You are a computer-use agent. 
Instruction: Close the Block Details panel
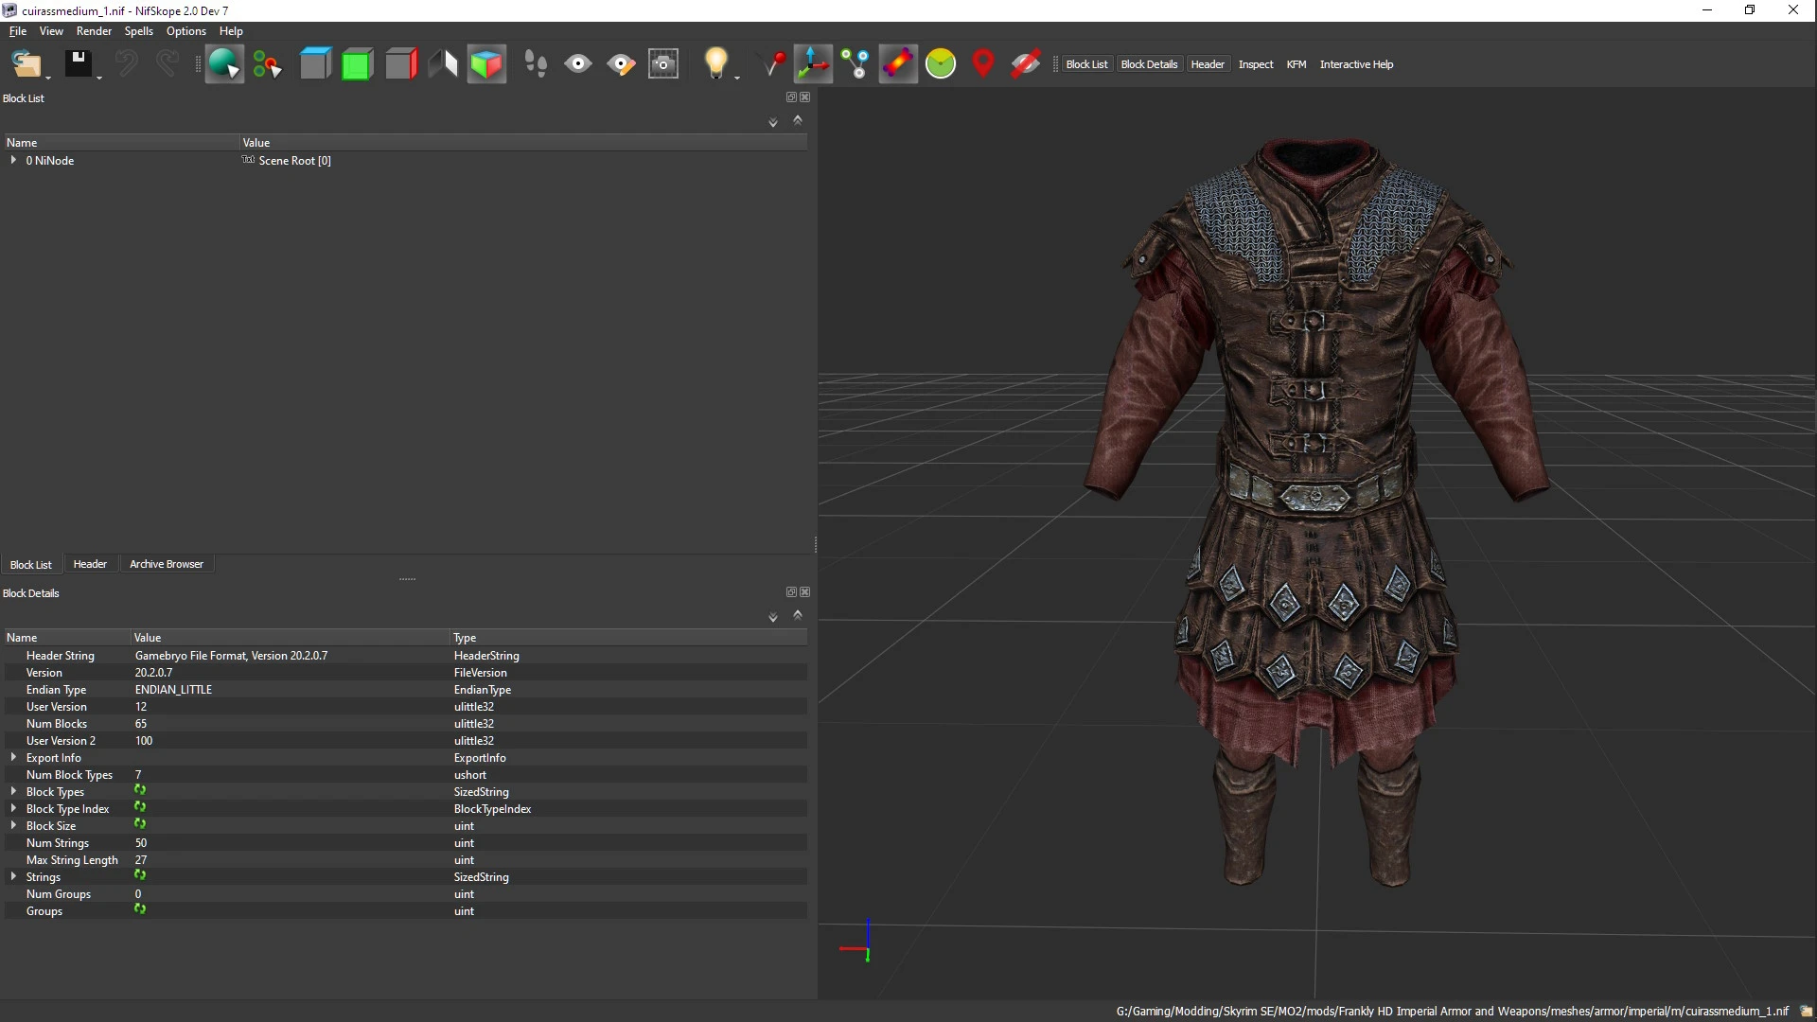point(805,592)
